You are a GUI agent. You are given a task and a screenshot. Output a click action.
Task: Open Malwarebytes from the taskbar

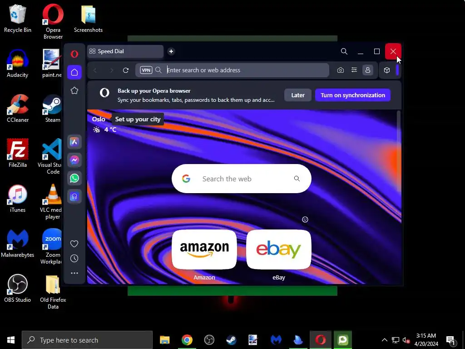coord(276,340)
